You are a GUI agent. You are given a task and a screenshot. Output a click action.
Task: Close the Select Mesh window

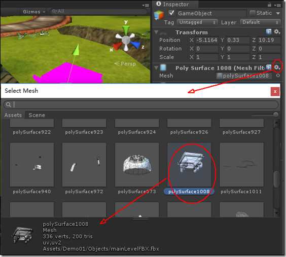(x=275, y=92)
